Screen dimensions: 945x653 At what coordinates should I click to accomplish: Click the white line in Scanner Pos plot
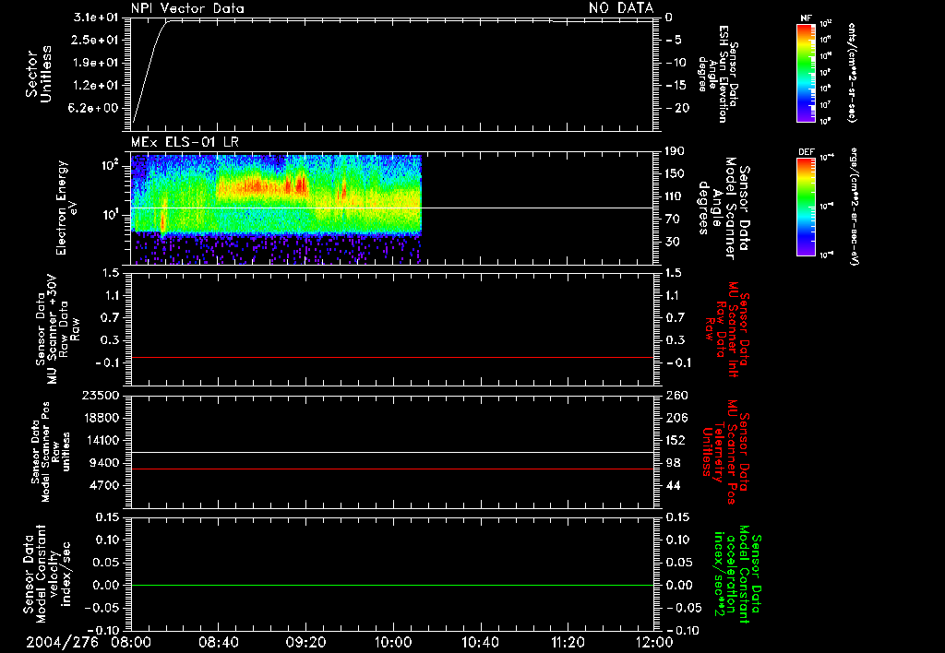coord(391,452)
